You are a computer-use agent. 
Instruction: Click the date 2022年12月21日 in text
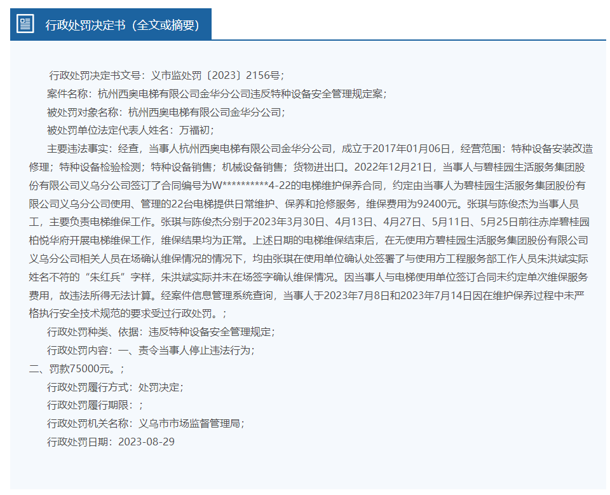(393, 167)
